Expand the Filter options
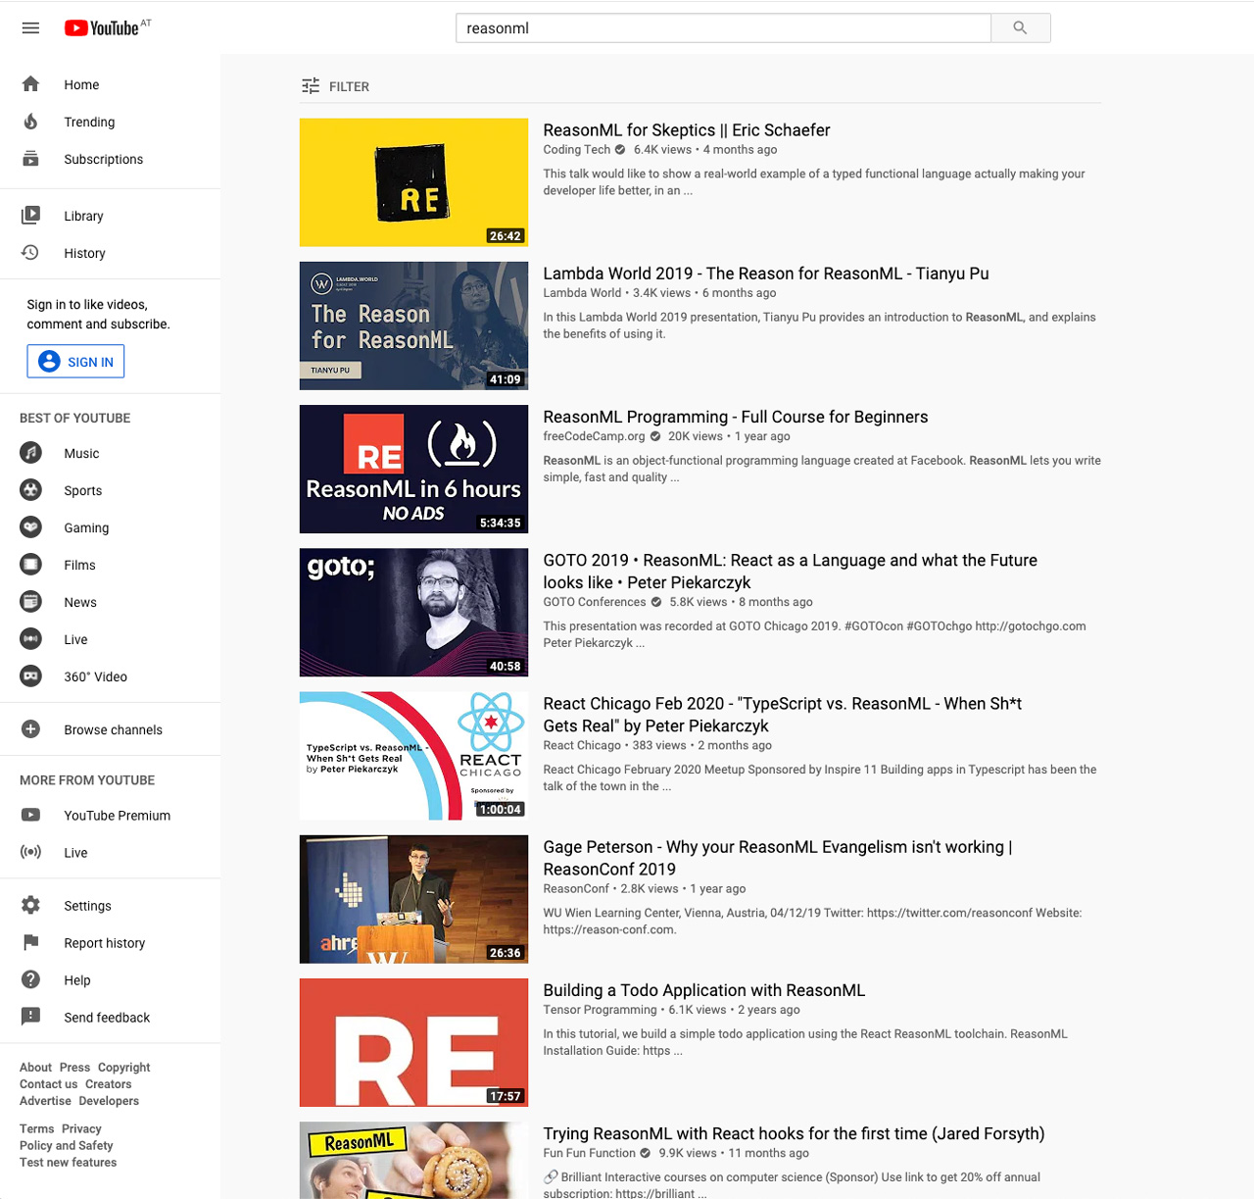The image size is (1254, 1199). [335, 86]
